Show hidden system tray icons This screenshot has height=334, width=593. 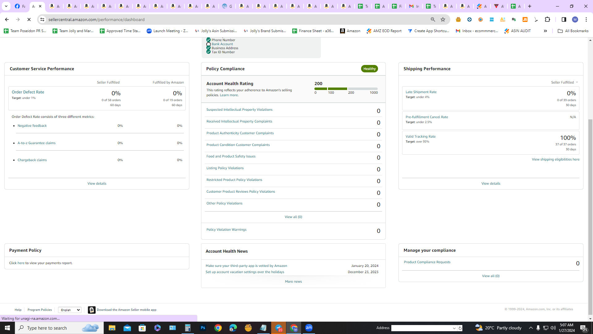point(531,328)
